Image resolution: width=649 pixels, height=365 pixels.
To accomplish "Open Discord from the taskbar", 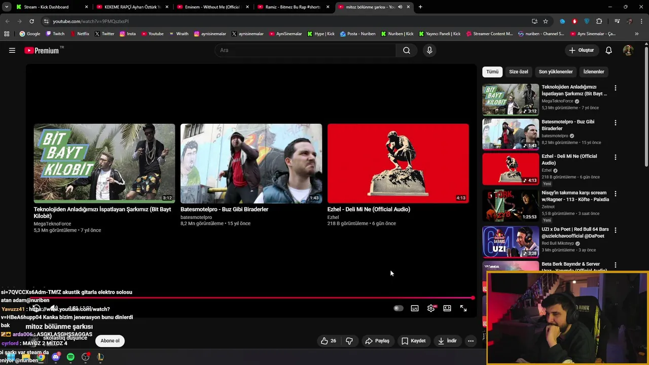I will click(56, 357).
